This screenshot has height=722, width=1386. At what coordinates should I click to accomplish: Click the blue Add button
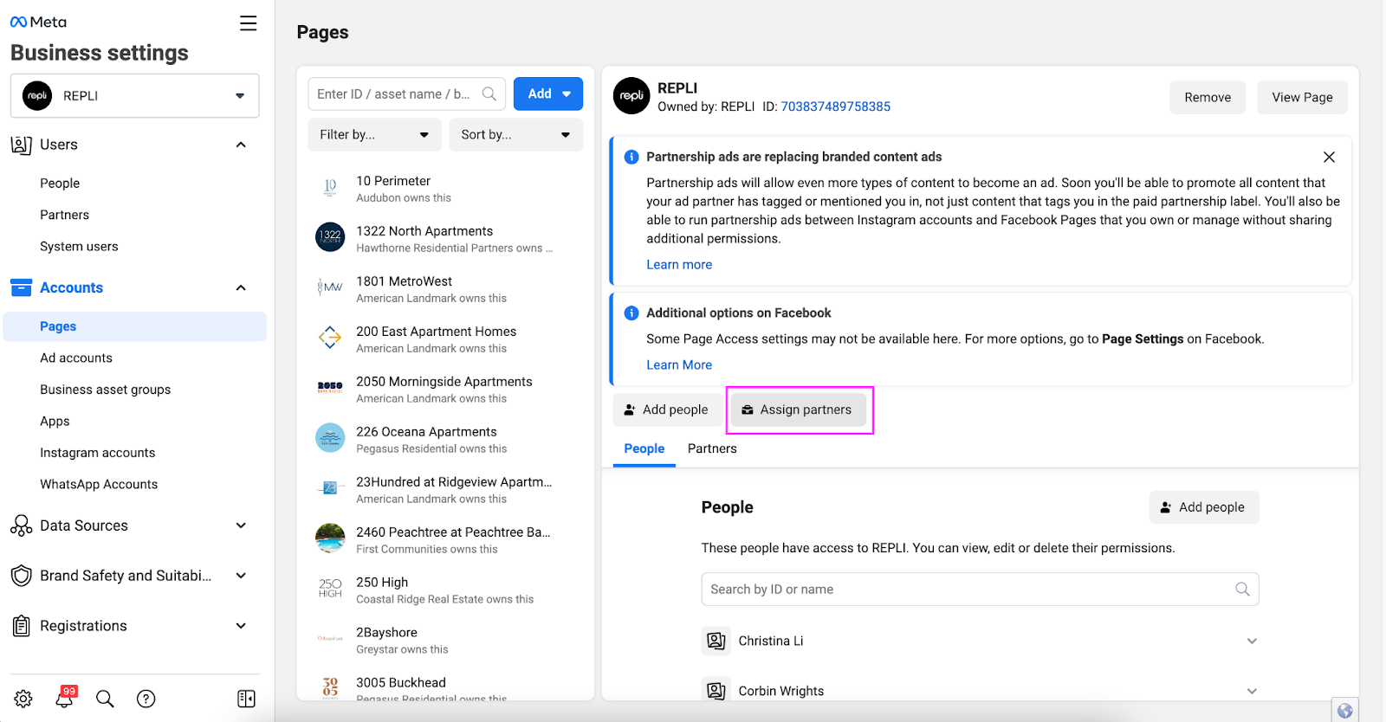tap(548, 93)
